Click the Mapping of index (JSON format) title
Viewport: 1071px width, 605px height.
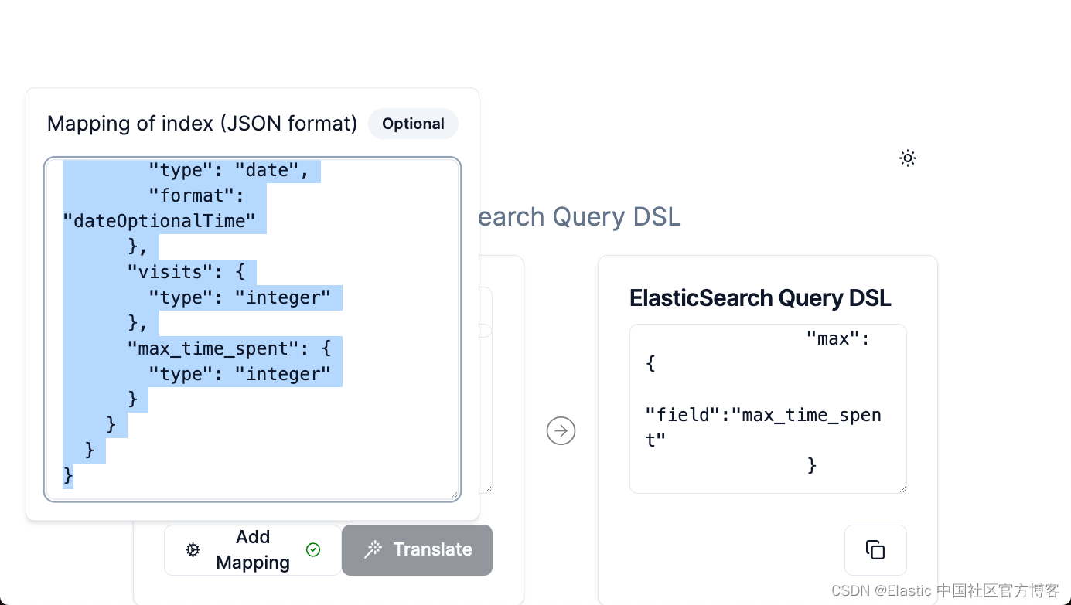tap(203, 124)
